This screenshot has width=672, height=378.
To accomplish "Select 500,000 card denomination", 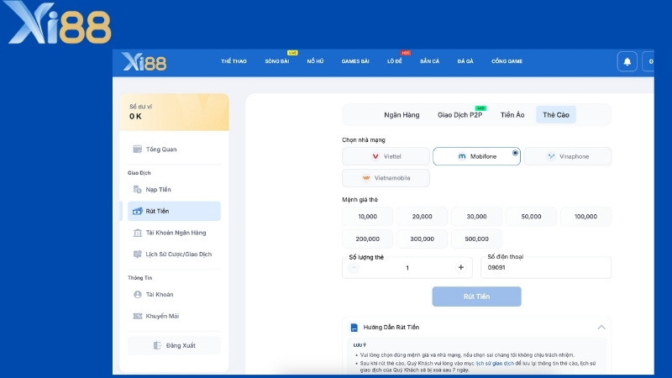I will (476, 239).
